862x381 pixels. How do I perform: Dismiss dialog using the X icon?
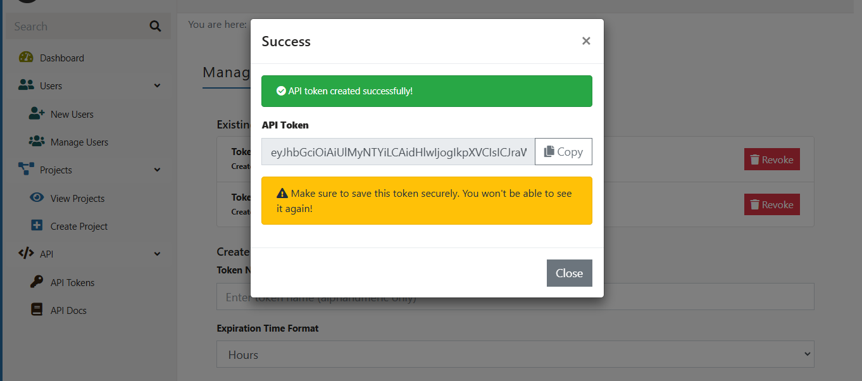pyautogui.click(x=586, y=41)
